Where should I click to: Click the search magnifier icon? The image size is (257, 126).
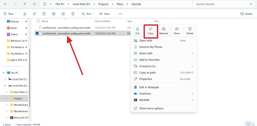click(x=251, y=4)
